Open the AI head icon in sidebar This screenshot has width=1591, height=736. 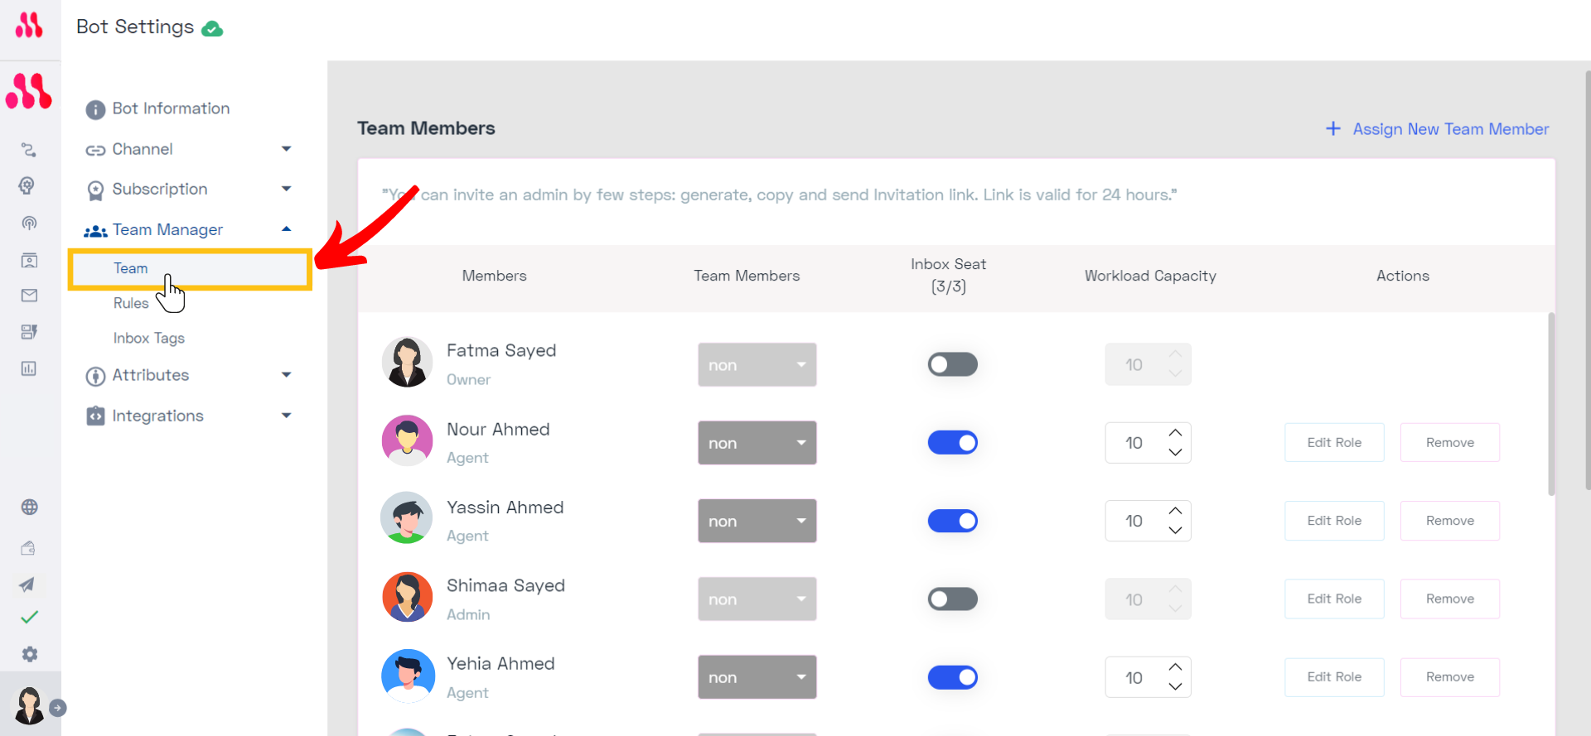pos(27,185)
